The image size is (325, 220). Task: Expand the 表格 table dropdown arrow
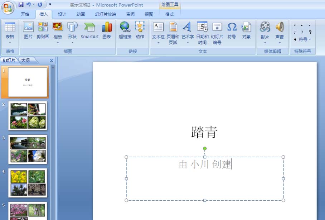point(10,43)
